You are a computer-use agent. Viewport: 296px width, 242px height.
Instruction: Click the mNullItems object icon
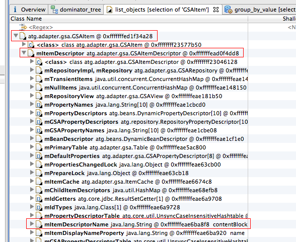pyautogui.click(x=39, y=88)
